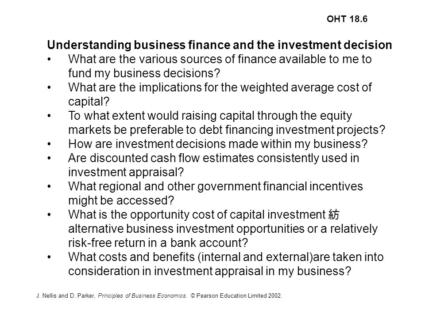The image size is (425, 318).
Task: Click the slide title about business finance
Action: pos(220,45)
